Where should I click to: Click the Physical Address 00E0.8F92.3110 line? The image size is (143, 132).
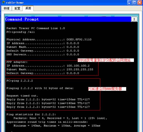[49, 39]
